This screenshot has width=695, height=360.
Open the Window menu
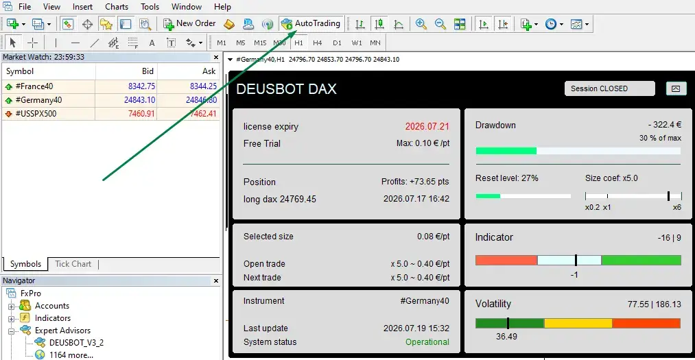click(x=187, y=7)
